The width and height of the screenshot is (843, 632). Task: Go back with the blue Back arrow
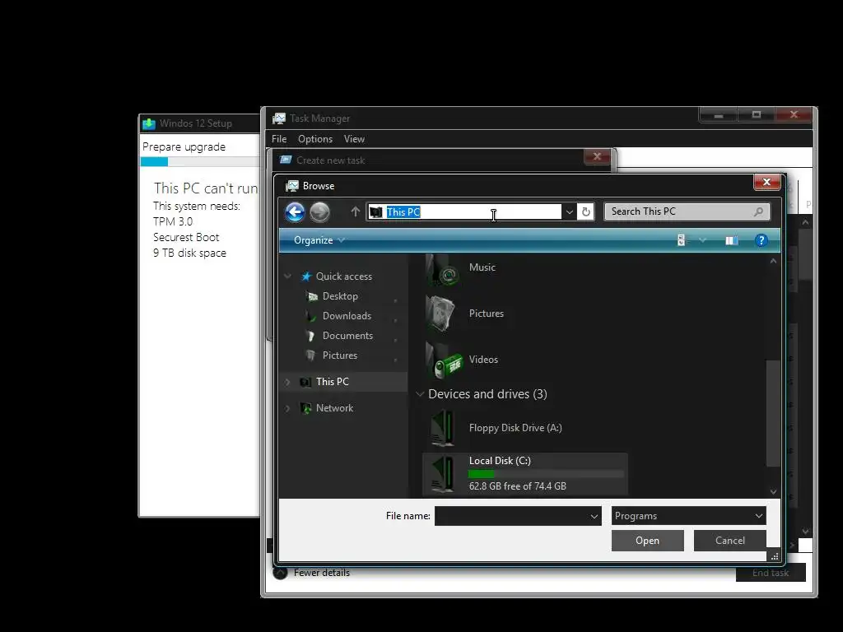click(x=295, y=211)
